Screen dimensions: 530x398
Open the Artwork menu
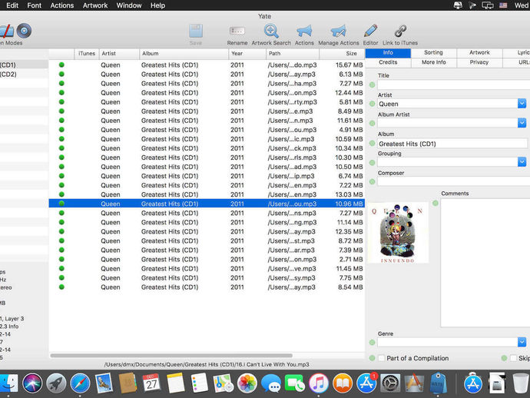[x=95, y=5]
